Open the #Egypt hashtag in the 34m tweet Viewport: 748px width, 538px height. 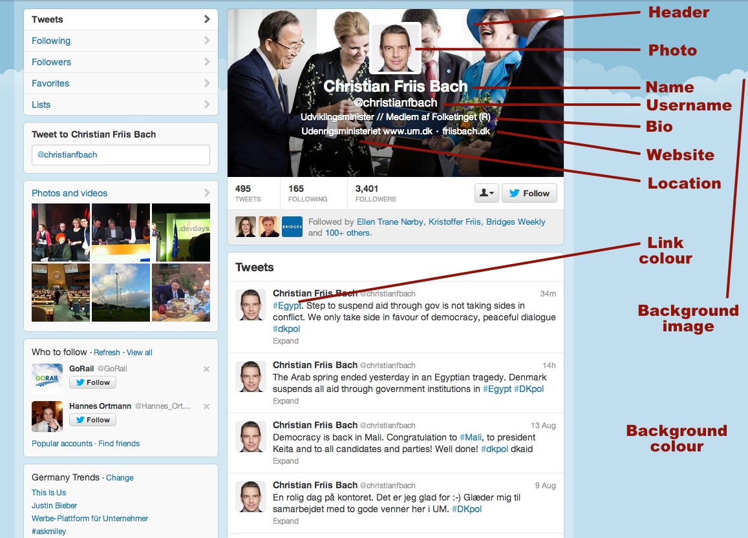point(287,306)
